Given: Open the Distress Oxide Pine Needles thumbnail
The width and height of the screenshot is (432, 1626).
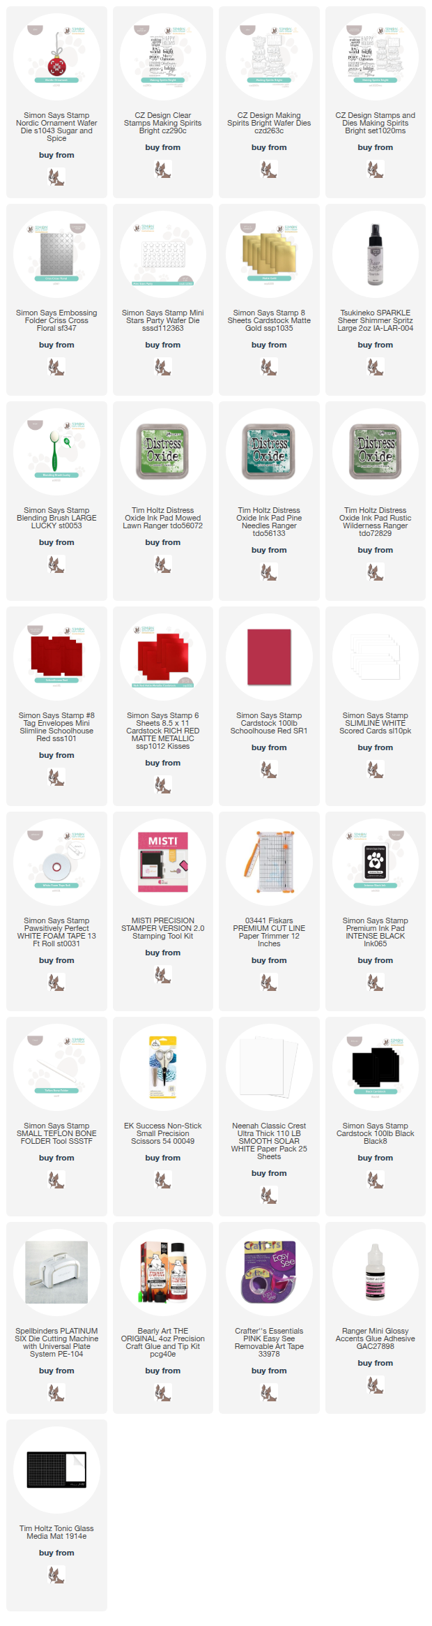Looking at the screenshot, I should tap(269, 452).
